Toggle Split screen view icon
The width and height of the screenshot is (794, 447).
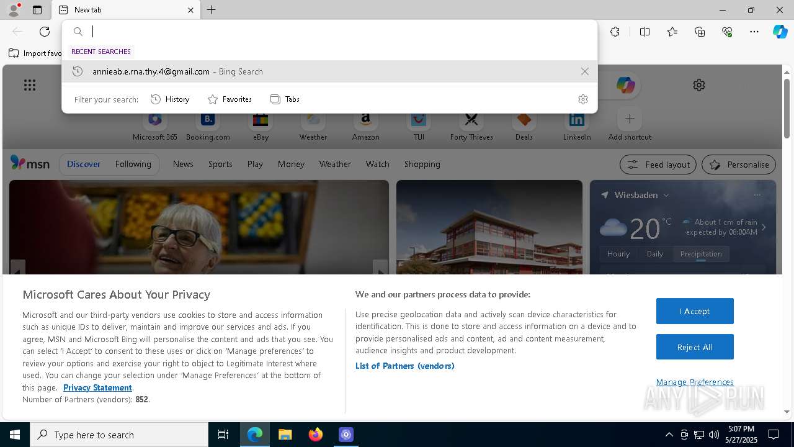[x=645, y=32]
